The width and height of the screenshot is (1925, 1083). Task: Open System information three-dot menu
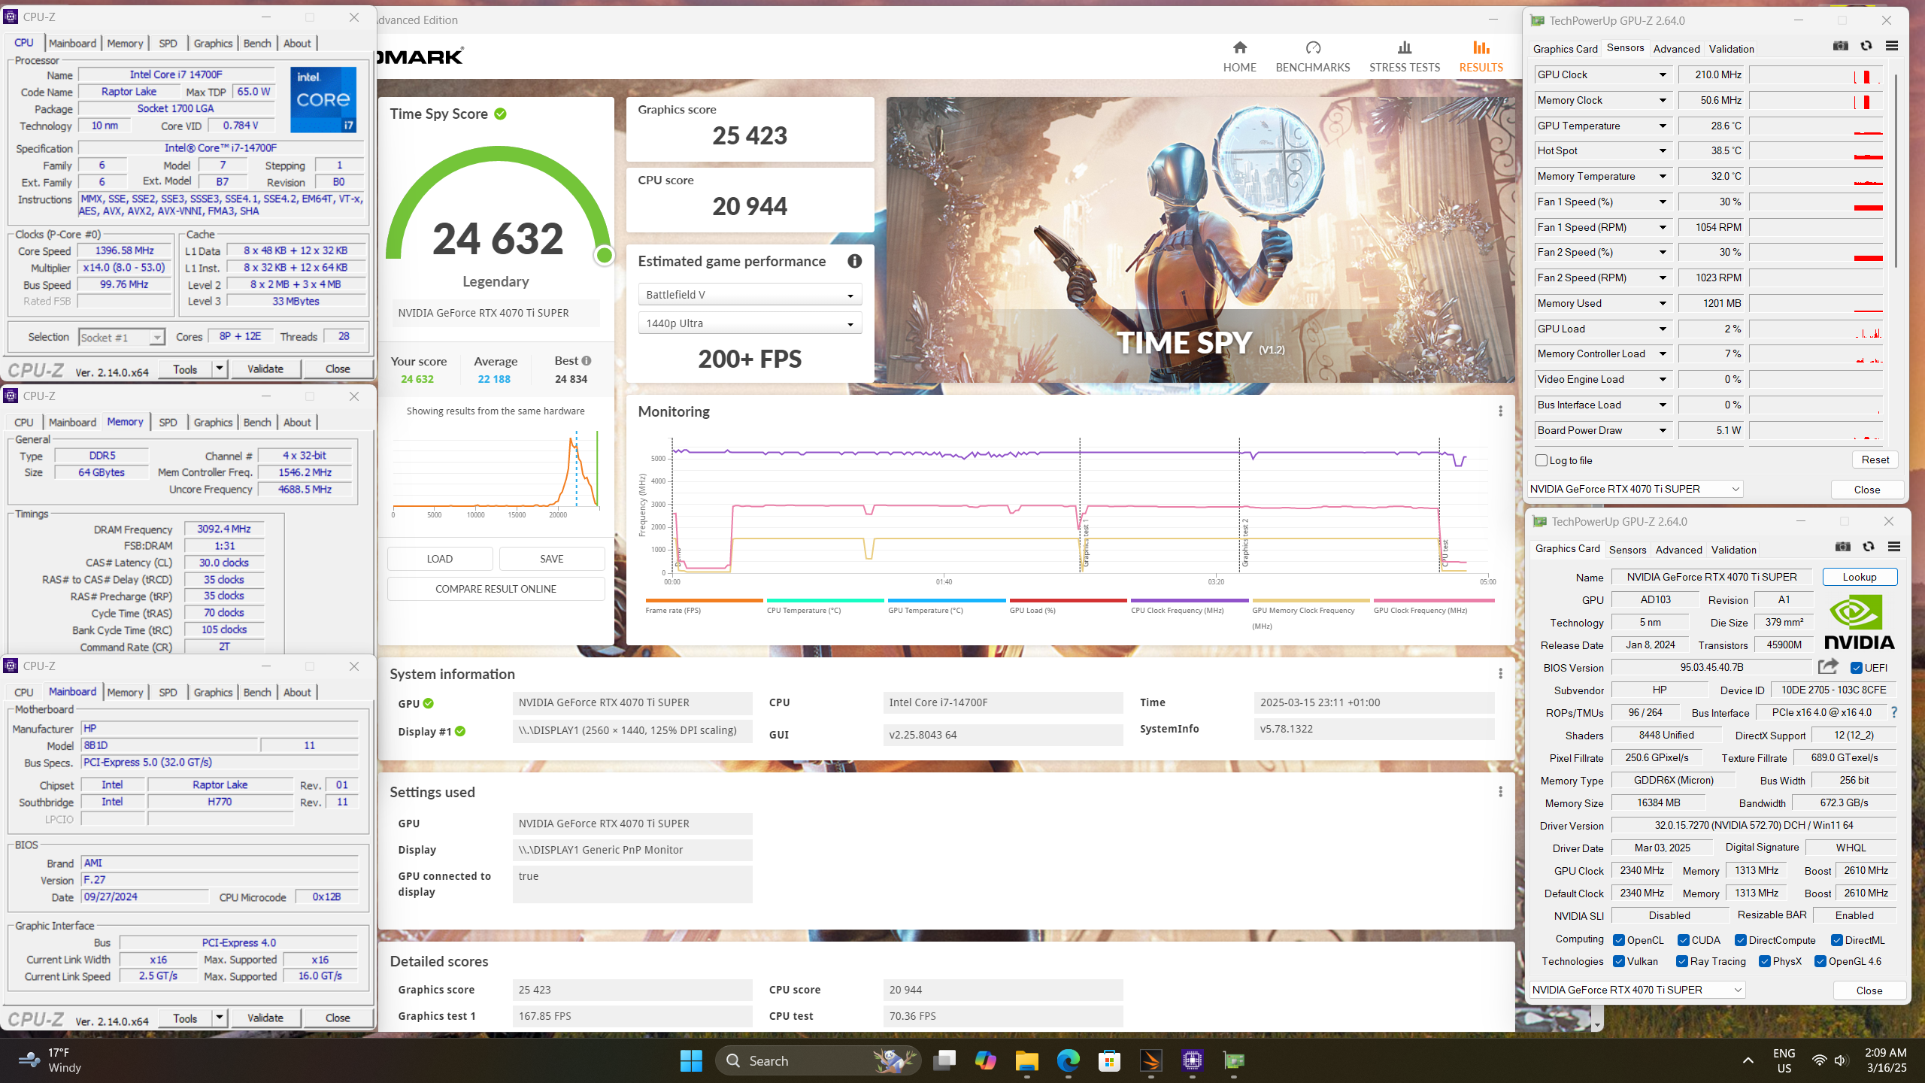[1500, 674]
